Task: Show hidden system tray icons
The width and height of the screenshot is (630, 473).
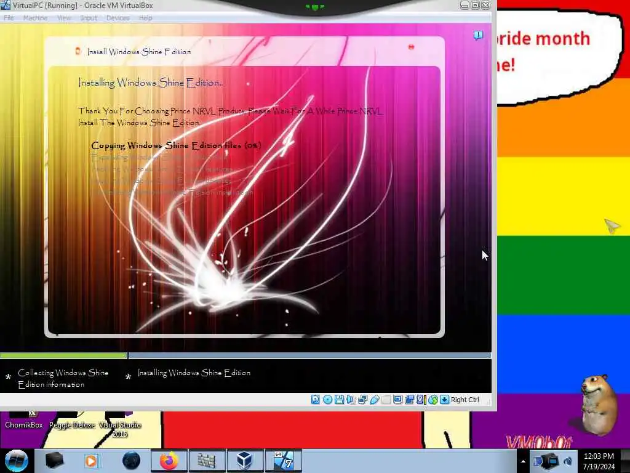Action: (523, 461)
